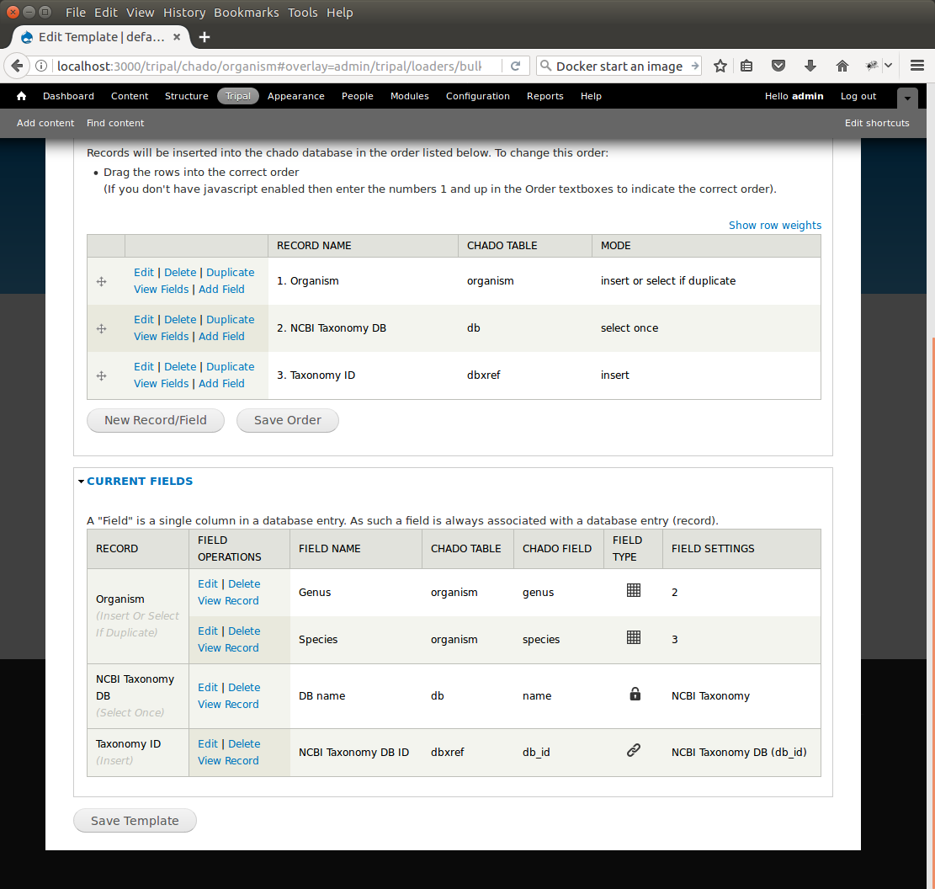Click the browser back arrow button
The height and width of the screenshot is (889, 935).
(x=17, y=66)
